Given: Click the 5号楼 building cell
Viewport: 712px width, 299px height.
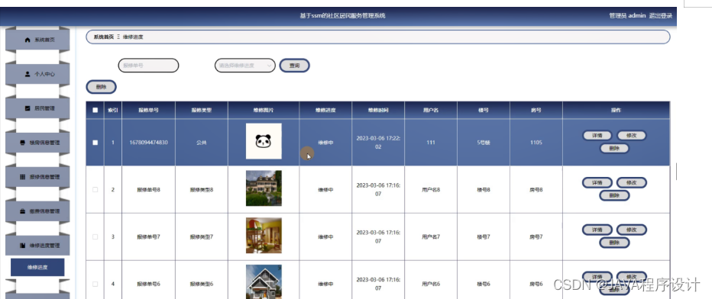Looking at the screenshot, I should (484, 142).
